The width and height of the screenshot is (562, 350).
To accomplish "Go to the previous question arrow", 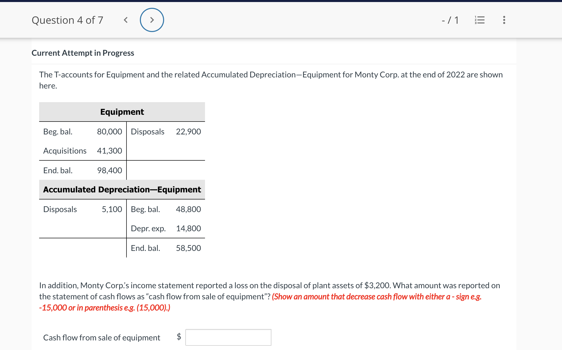I will click(126, 20).
